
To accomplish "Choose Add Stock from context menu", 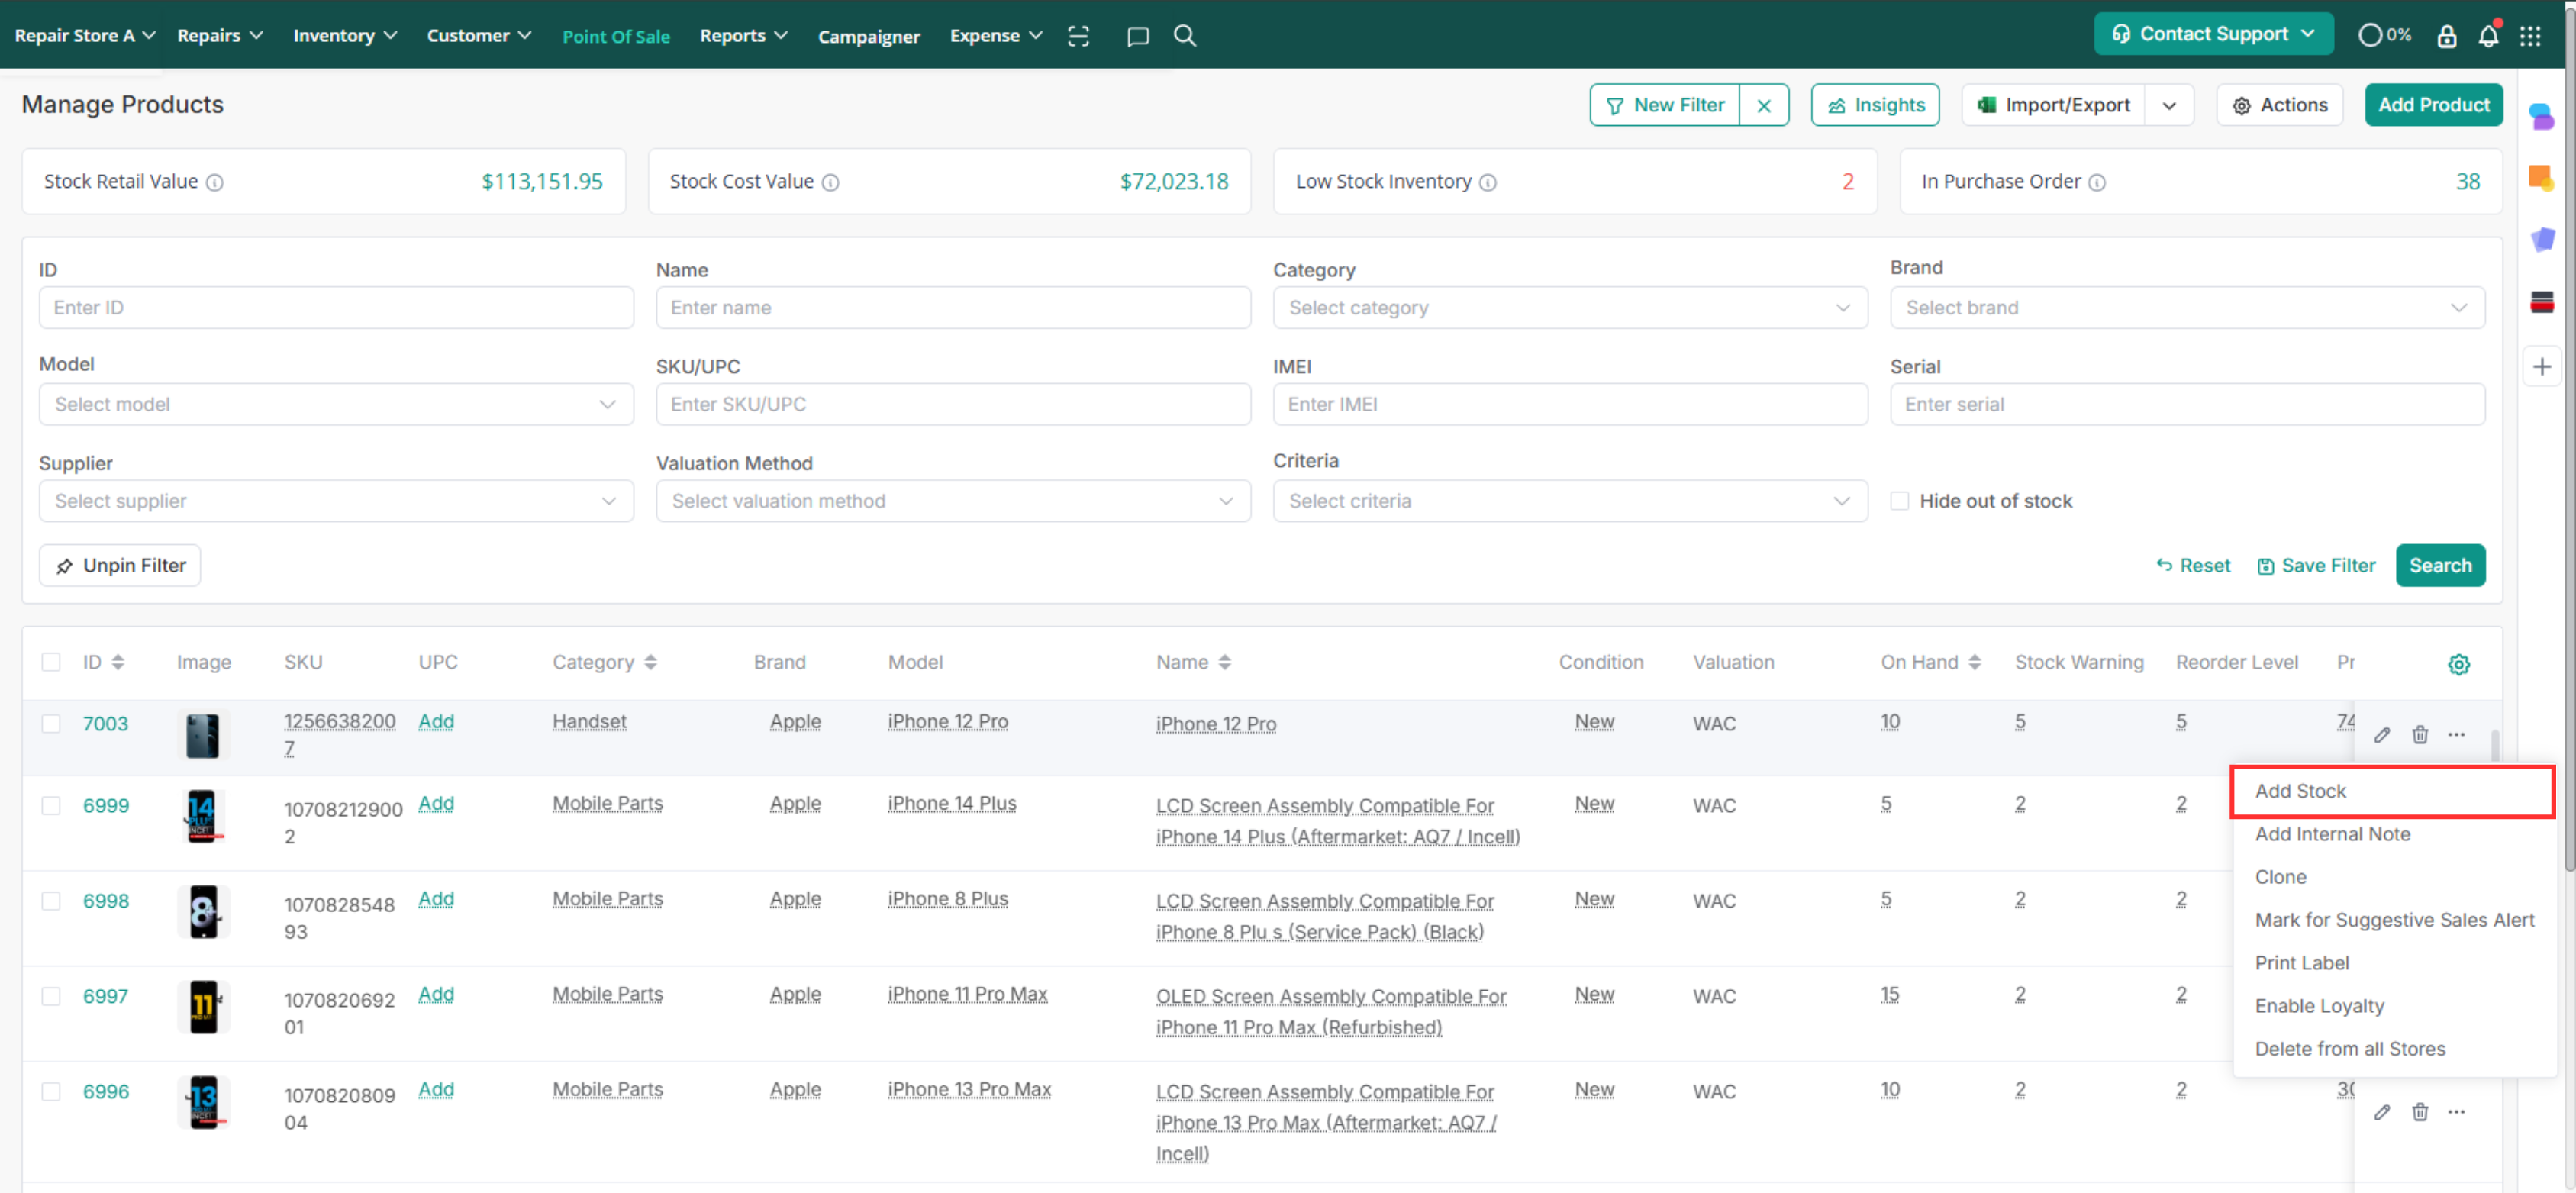I will click(2393, 791).
